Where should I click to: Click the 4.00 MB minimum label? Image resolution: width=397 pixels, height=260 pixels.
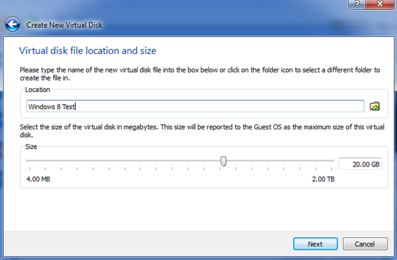coord(38,179)
